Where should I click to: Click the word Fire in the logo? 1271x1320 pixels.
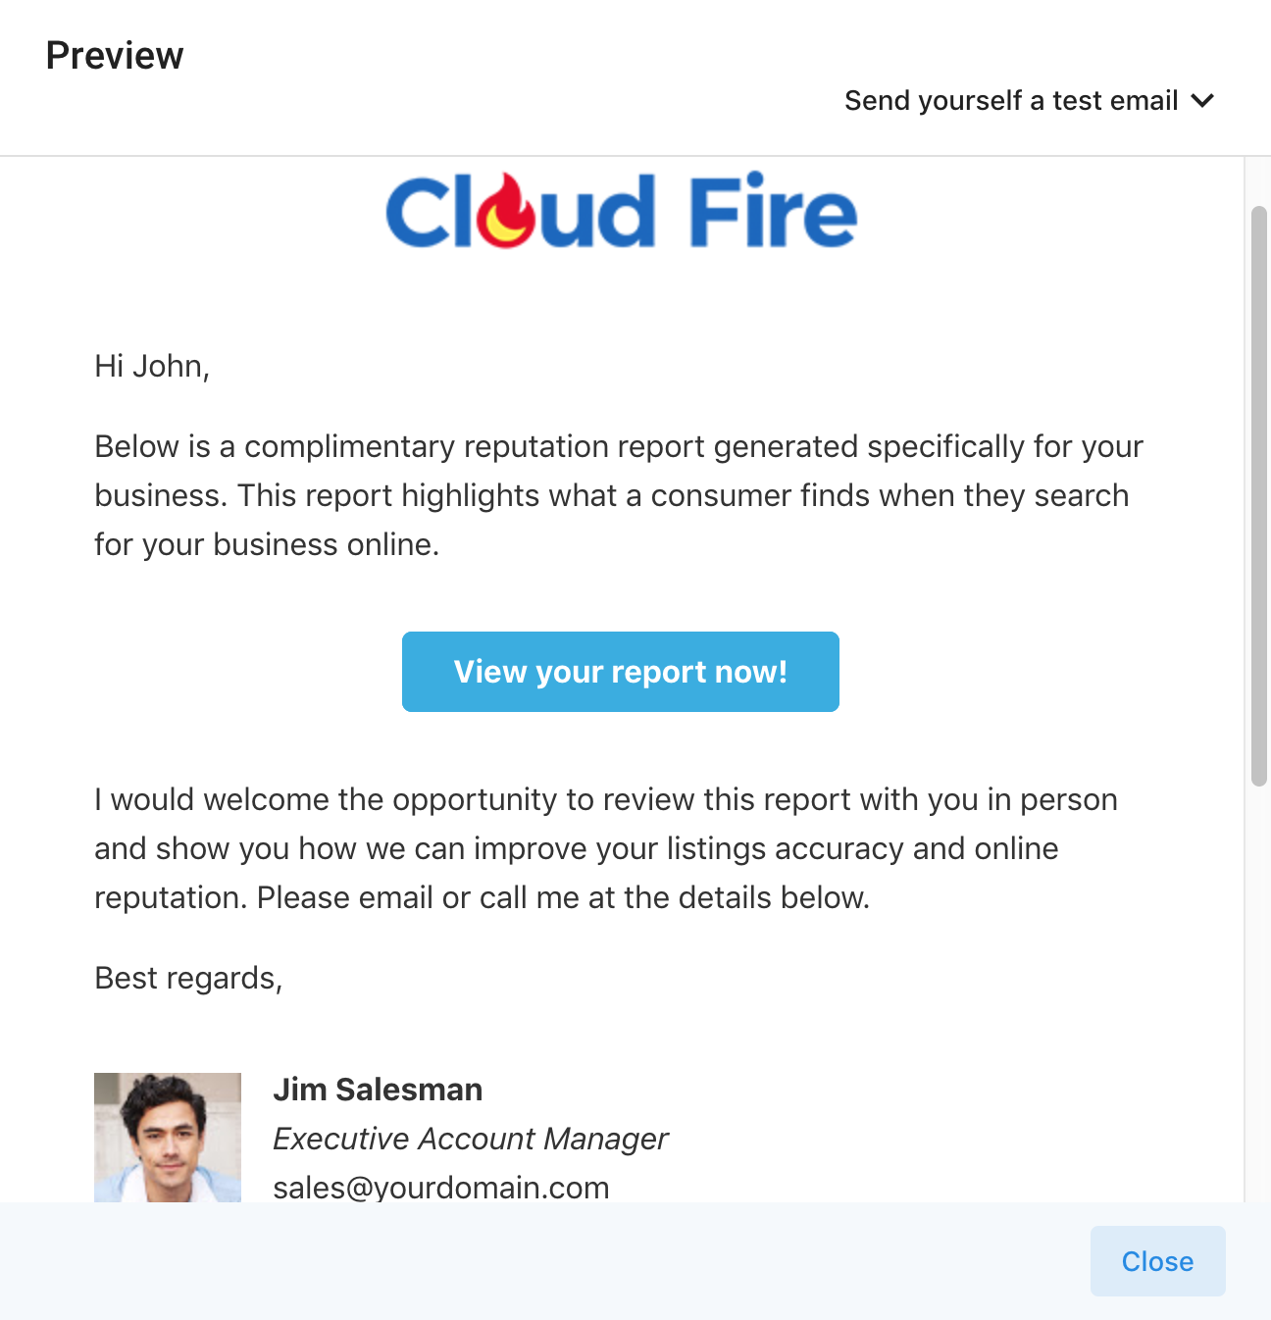[773, 211]
